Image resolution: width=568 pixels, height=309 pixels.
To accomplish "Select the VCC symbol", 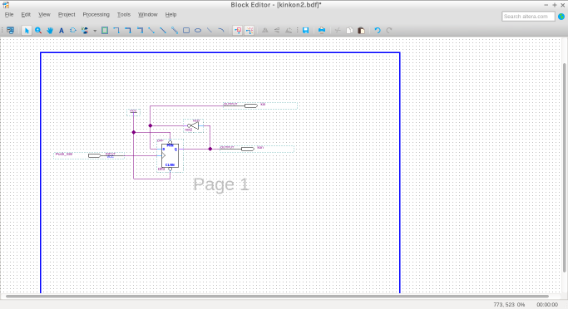I will click(x=134, y=111).
